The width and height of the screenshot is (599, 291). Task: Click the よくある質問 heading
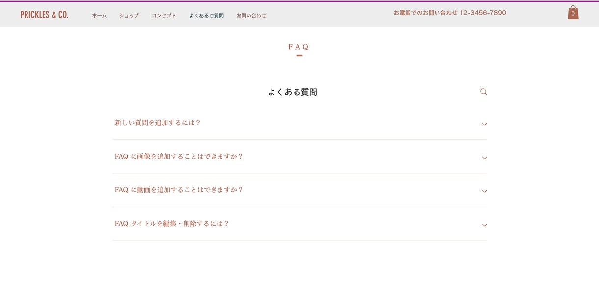point(293,92)
